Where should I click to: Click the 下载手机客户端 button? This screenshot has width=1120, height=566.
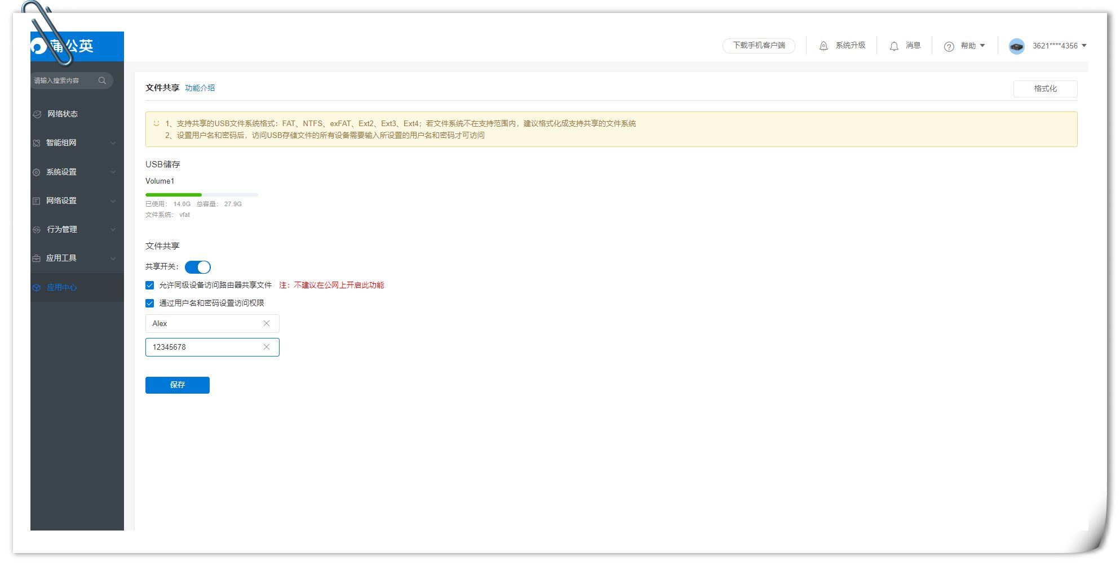[x=759, y=46]
